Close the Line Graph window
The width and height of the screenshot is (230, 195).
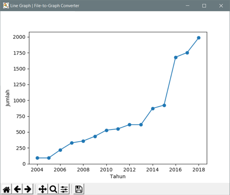pyautogui.click(x=221, y=5)
